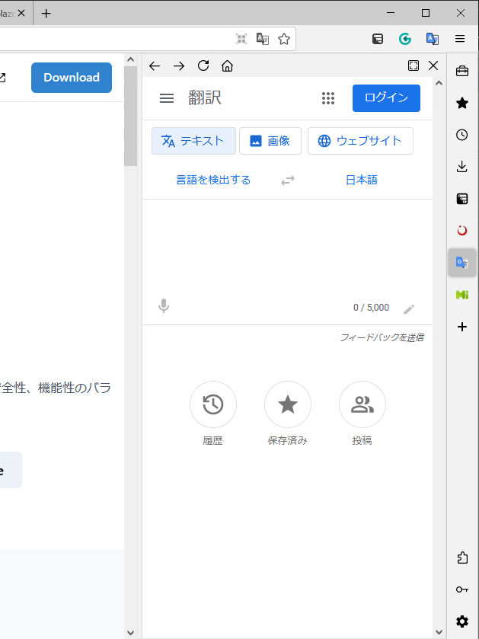
Task: Select the テキスト translation tab
Action: tap(193, 141)
